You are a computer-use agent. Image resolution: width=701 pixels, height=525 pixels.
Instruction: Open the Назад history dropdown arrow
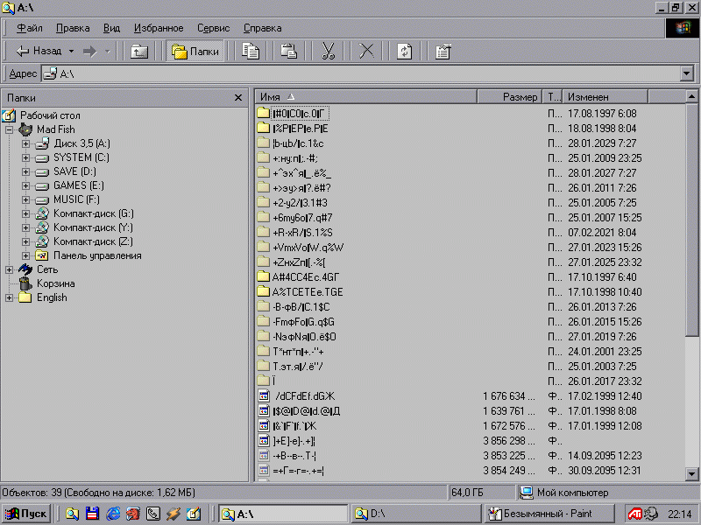tap(72, 52)
